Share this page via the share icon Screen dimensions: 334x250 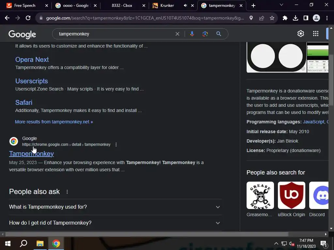[x=262, y=18]
